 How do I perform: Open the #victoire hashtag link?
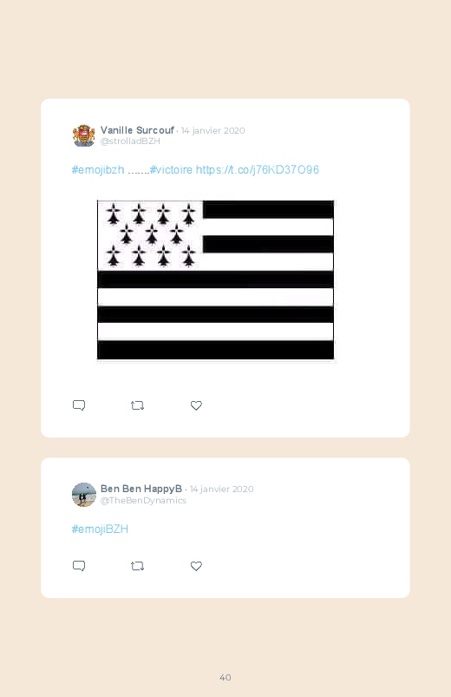point(171,170)
